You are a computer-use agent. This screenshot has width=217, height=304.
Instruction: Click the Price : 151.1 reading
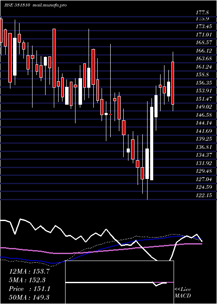point(30,289)
